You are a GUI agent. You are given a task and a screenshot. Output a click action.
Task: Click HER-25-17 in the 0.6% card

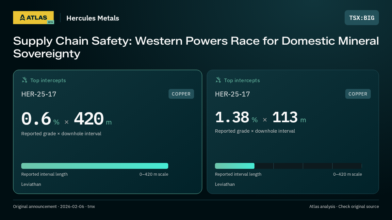pyautogui.click(x=39, y=94)
